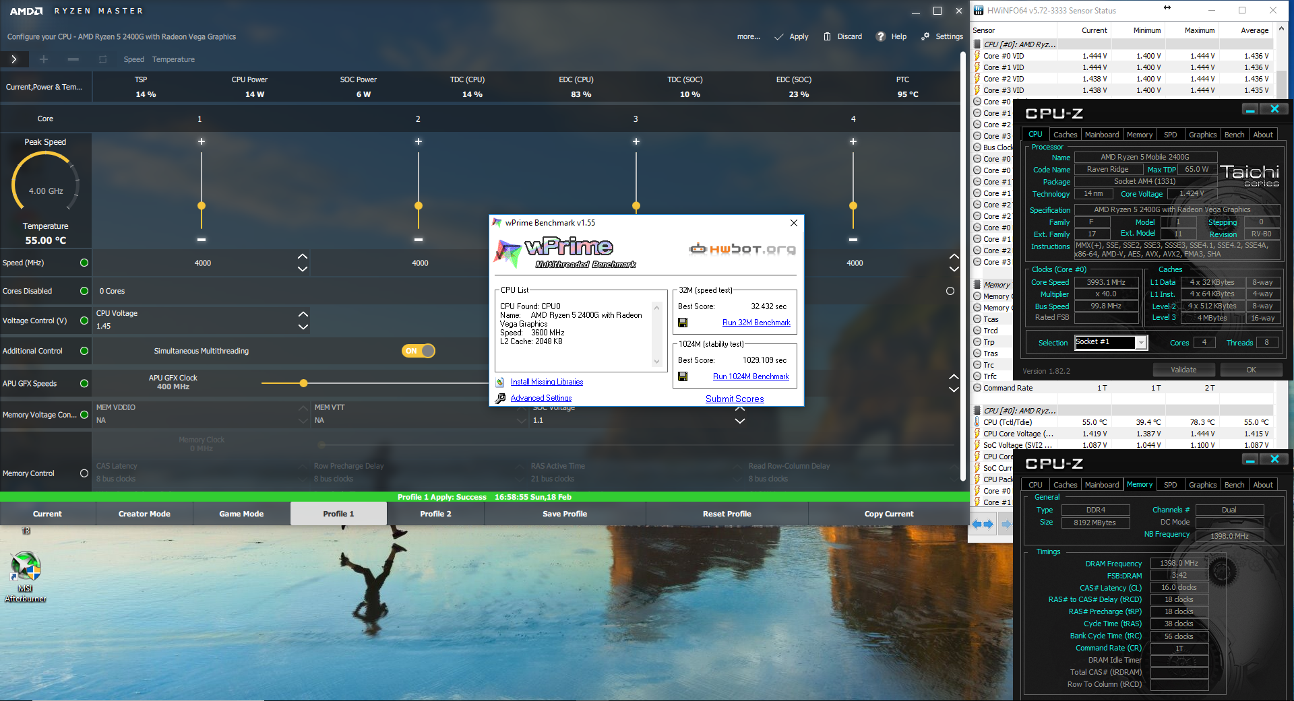Click the Advanced Settings wrench icon
This screenshot has width=1294, height=701.
[500, 398]
